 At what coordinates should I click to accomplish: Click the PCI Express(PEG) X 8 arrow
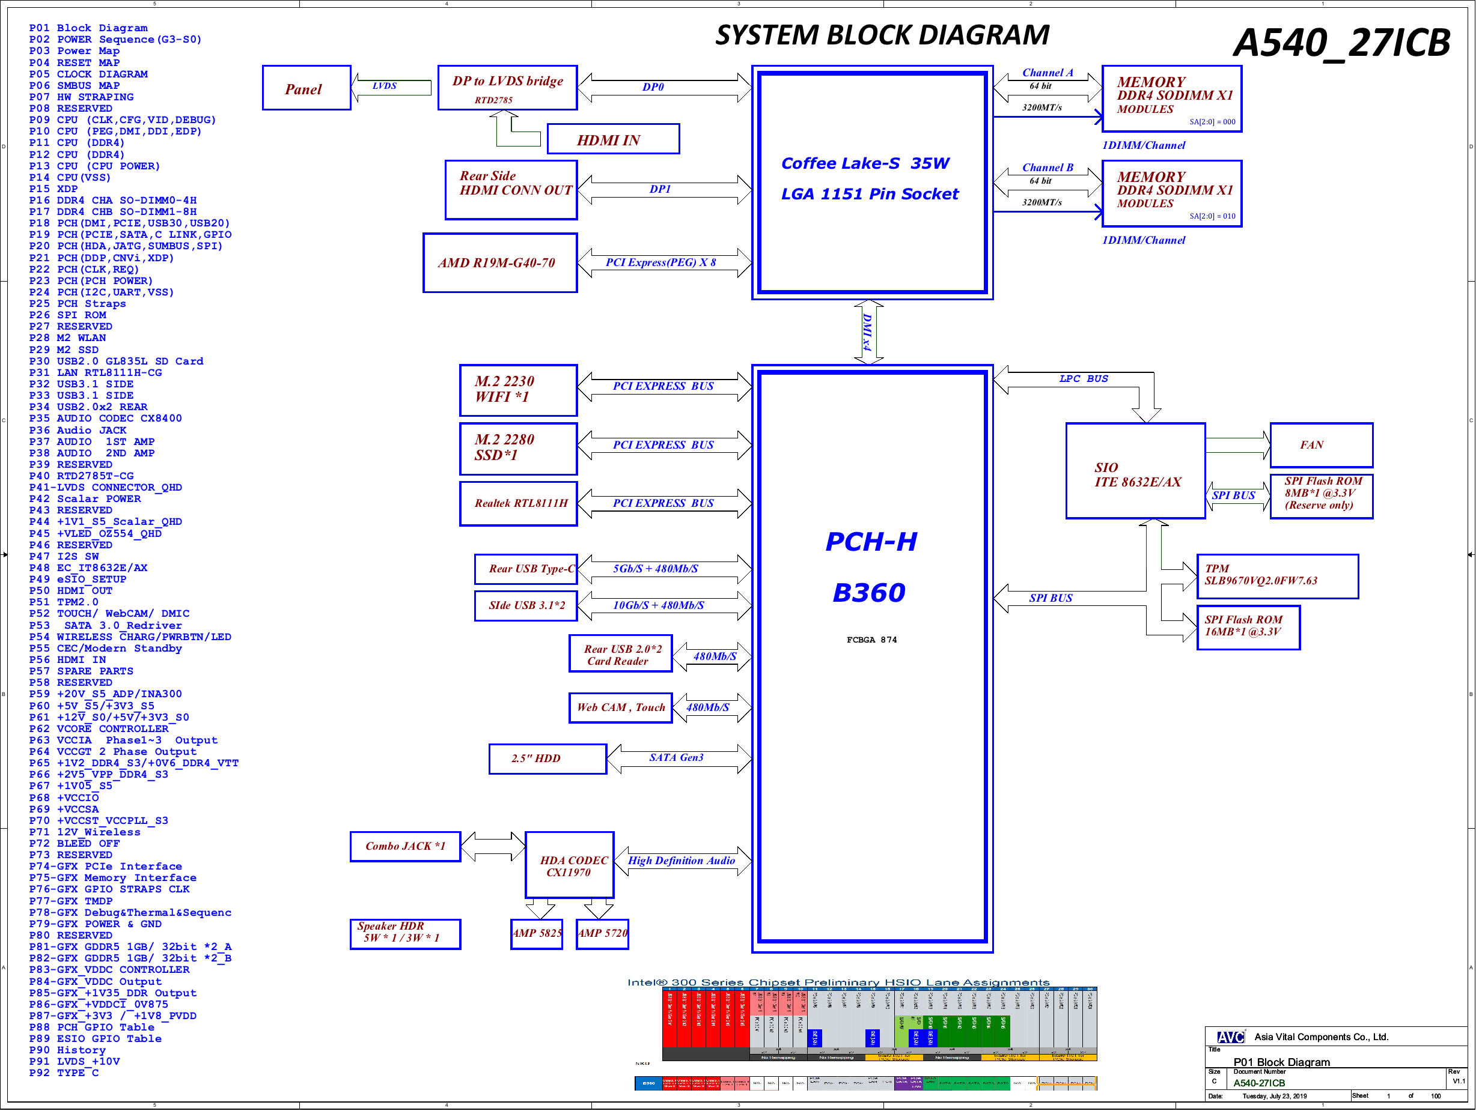click(x=664, y=263)
